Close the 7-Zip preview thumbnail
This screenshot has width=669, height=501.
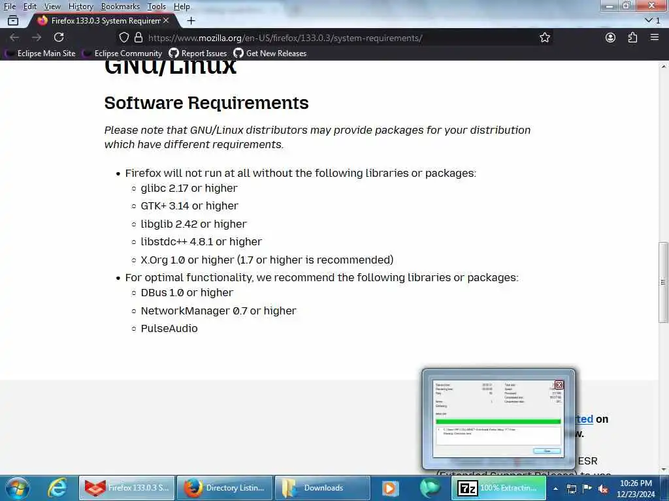559,385
